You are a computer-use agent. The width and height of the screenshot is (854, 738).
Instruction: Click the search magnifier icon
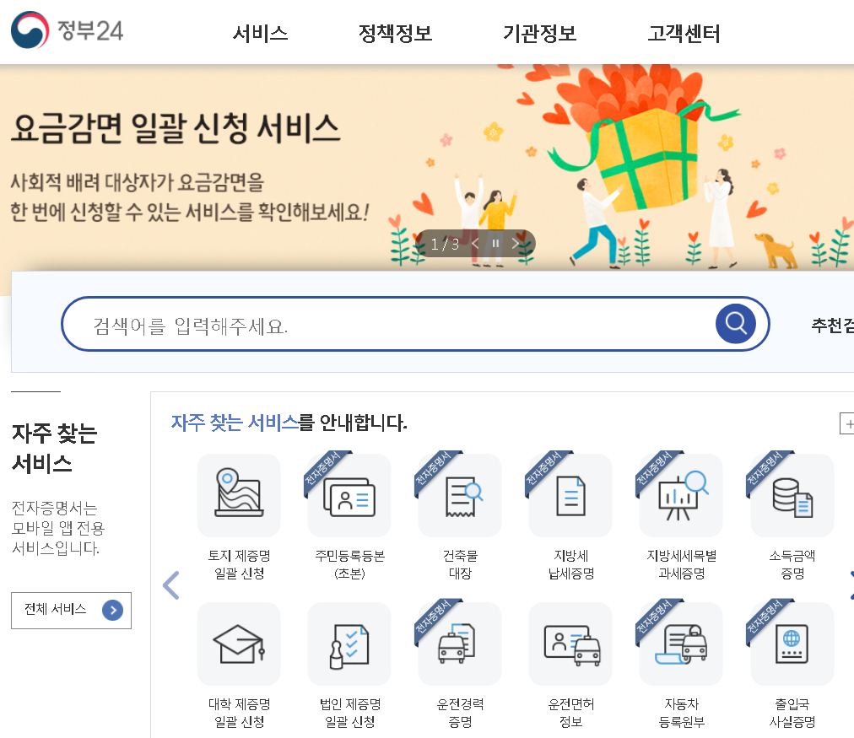(x=734, y=323)
